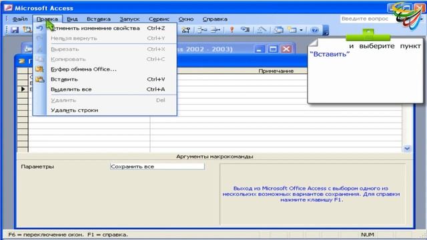Choose Вставить from the Правка menu

pos(105,79)
